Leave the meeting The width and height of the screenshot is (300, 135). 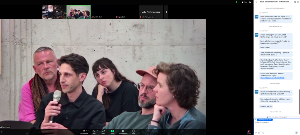[249, 132]
